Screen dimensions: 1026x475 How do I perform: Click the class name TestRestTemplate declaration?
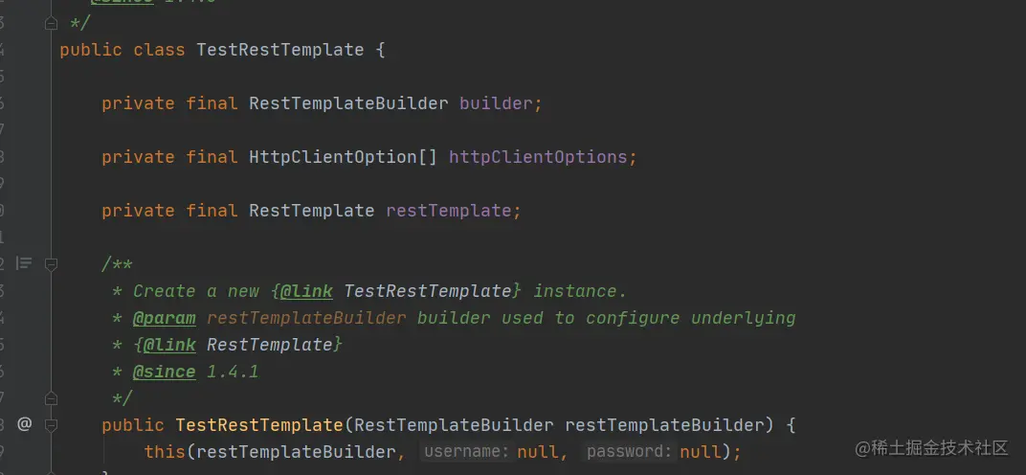279,50
